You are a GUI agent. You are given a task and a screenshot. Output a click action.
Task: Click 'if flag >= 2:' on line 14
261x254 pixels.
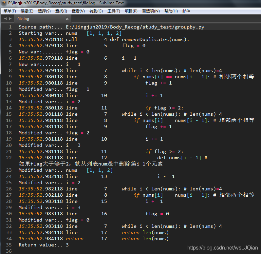point(164,108)
